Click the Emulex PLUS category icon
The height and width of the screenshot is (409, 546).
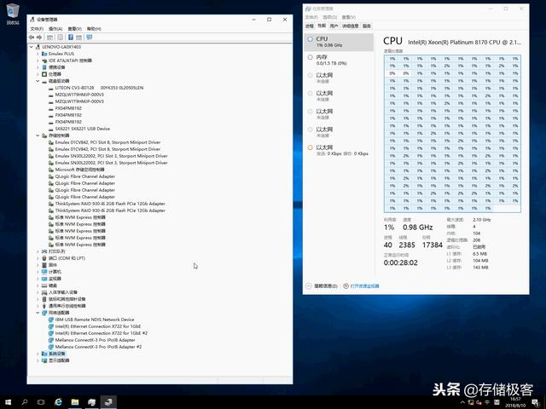pyautogui.click(x=44, y=54)
